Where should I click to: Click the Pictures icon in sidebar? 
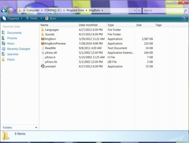click(4, 38)
